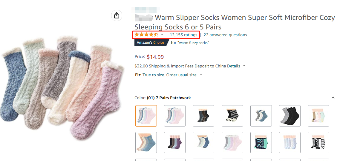Image resolution: width=337 pixels, height=161 pixels.
Task: Open the star rating breakdown chevron
Action: pyautogui.click(x=162, y=35)
